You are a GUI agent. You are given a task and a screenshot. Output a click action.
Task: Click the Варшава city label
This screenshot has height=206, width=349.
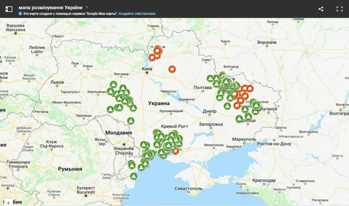(15, 25)
